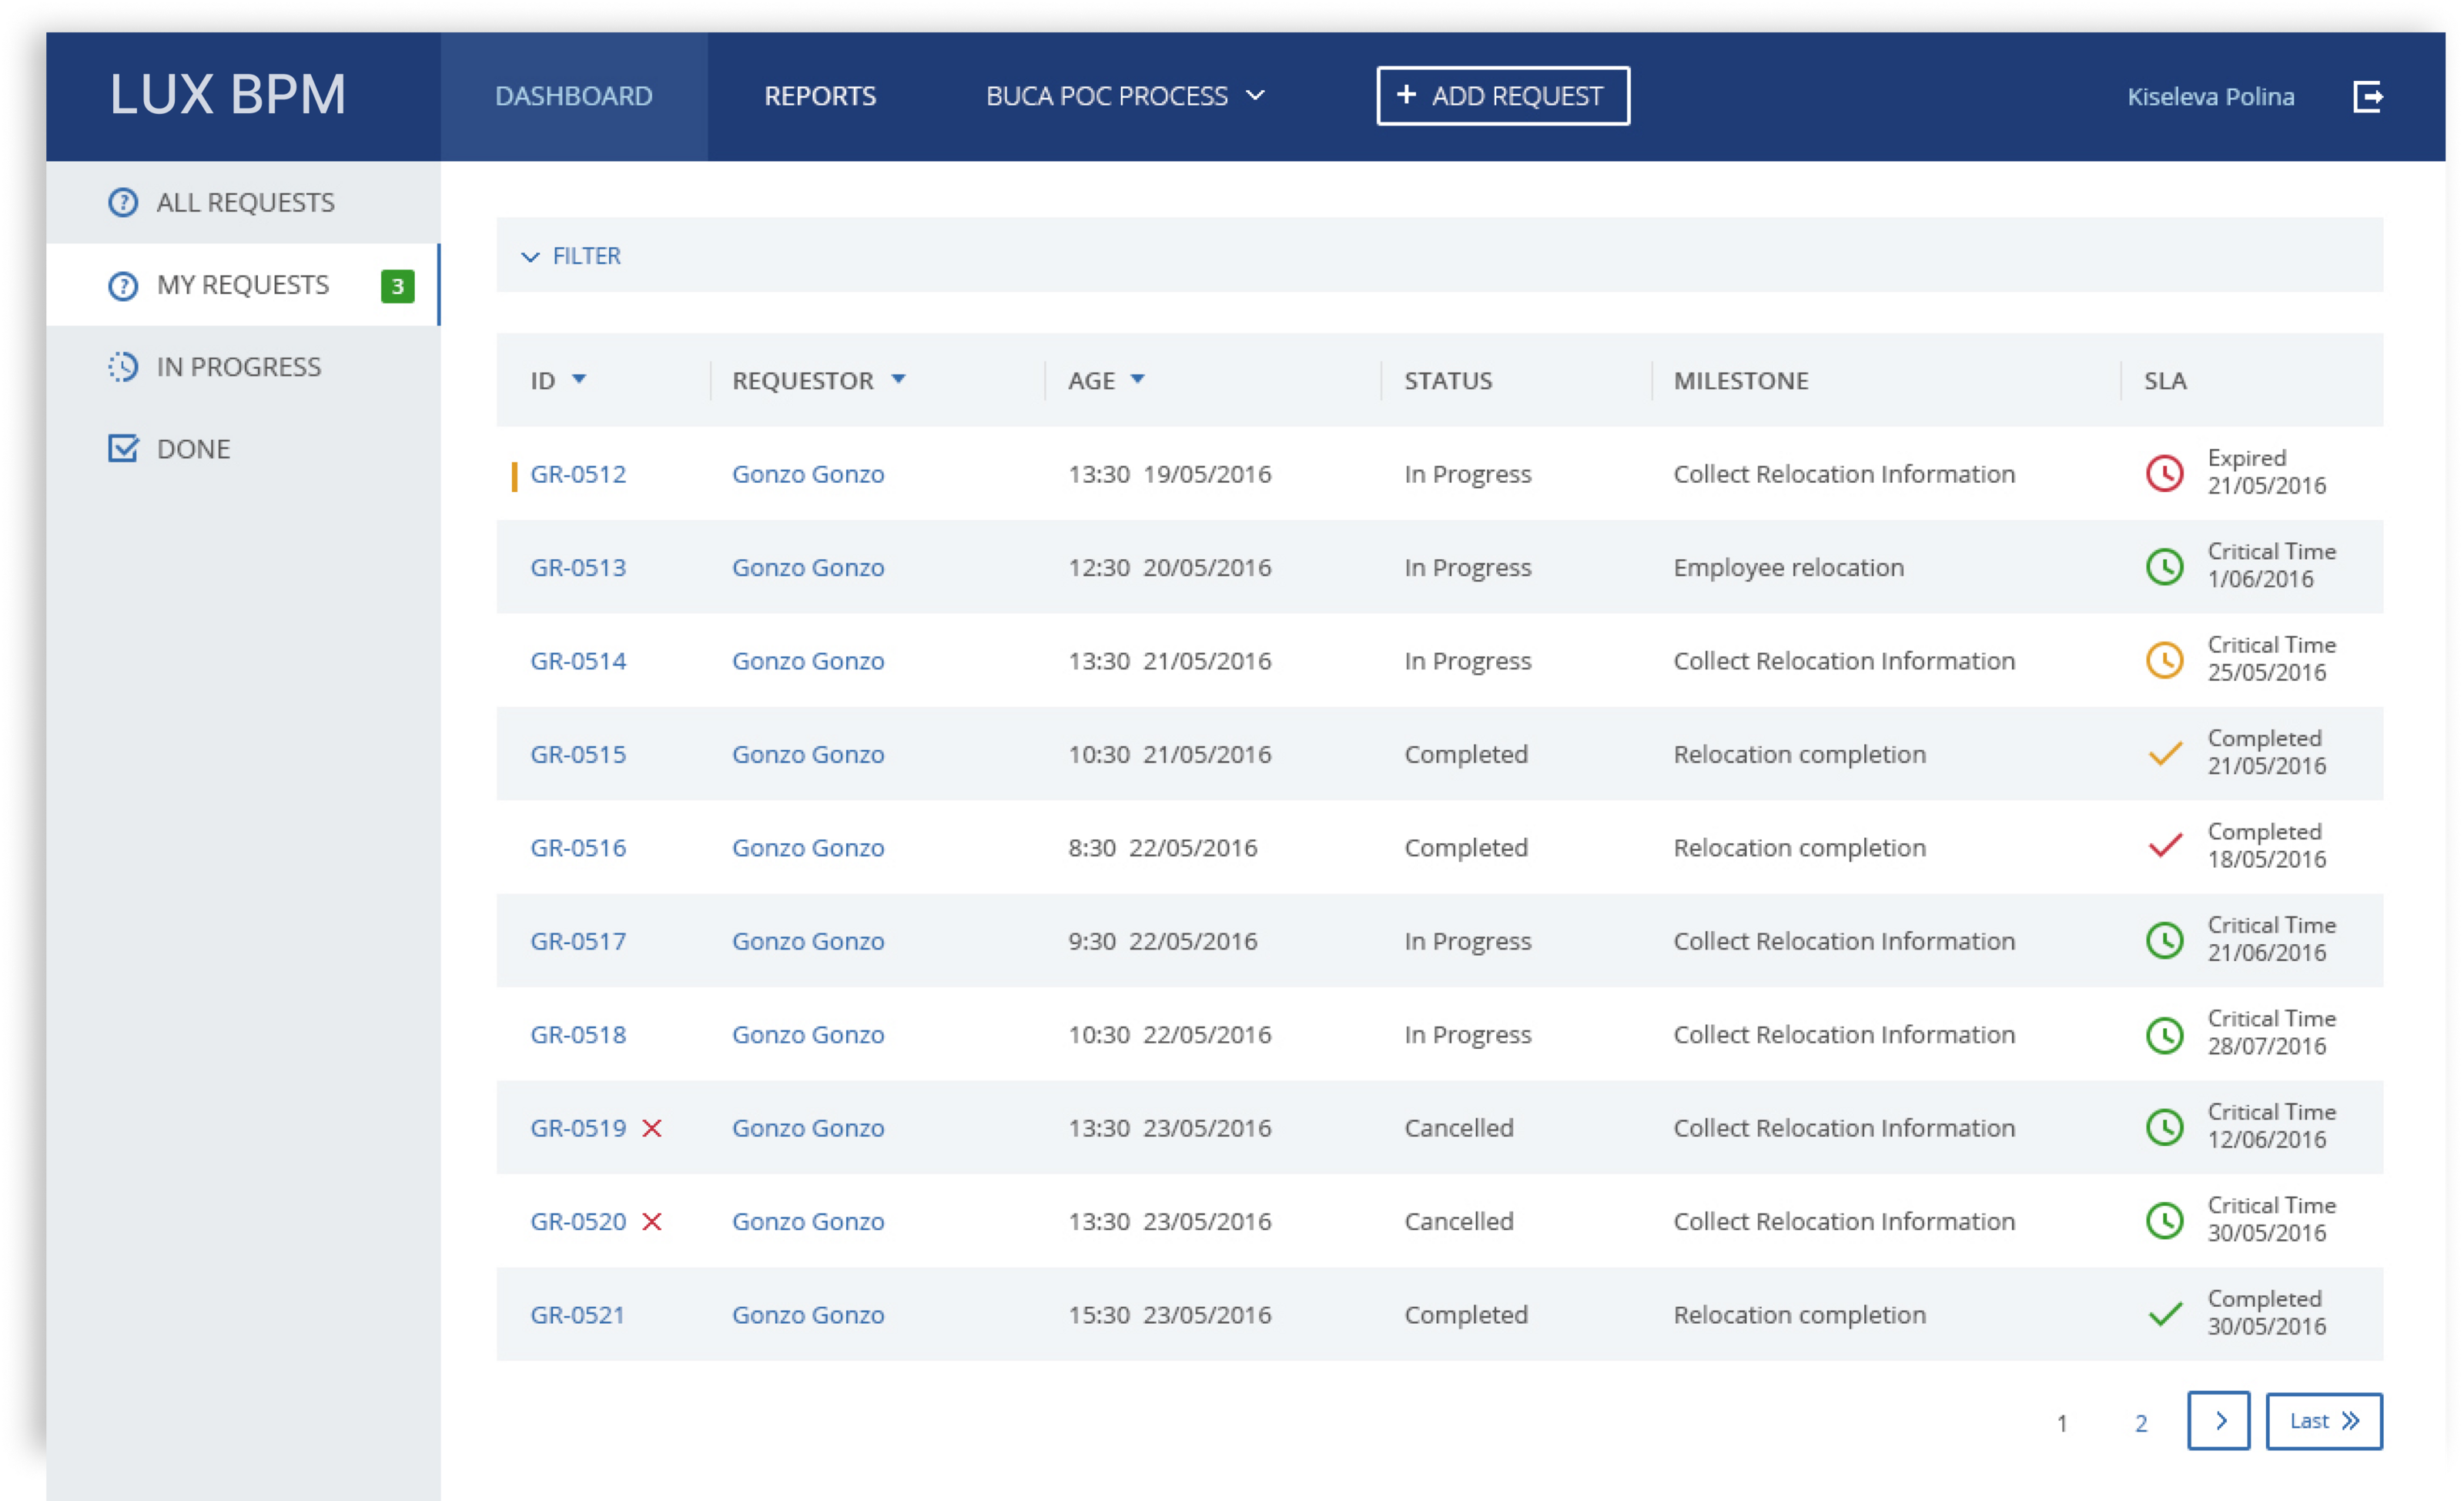Sort by the ID column arrow

click(579, 379)
